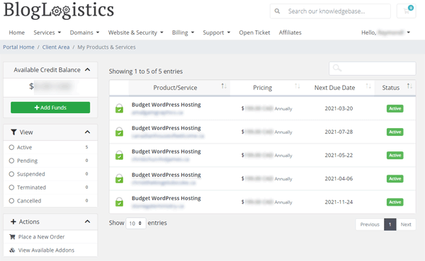Image resolution: width=425 pixels, height=261 pixels.
Task: Click the table filter search box
Action: (373, 69)
